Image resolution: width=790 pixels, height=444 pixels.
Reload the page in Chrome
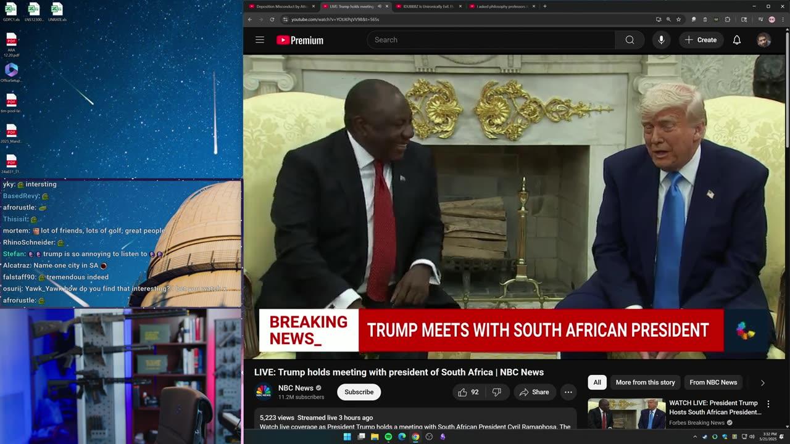pos(272,19)
